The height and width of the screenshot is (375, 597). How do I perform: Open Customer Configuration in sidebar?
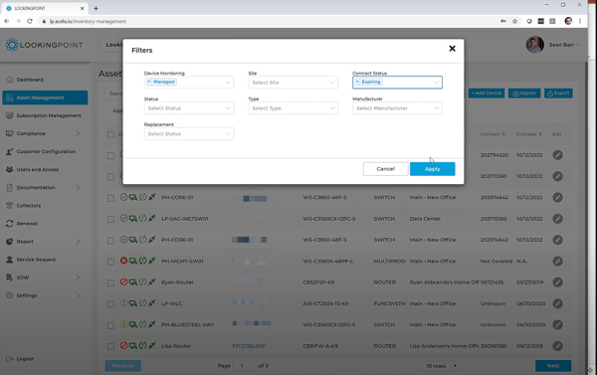coord(46,151)
